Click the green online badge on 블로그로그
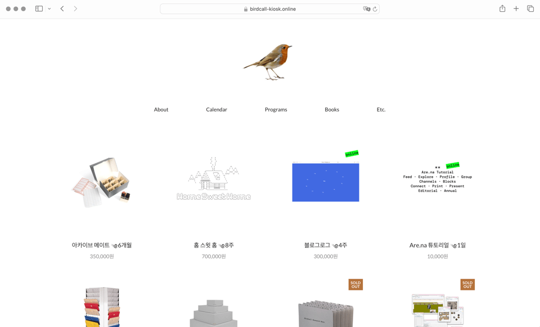The image size is (540, 327). pos(351,153)
